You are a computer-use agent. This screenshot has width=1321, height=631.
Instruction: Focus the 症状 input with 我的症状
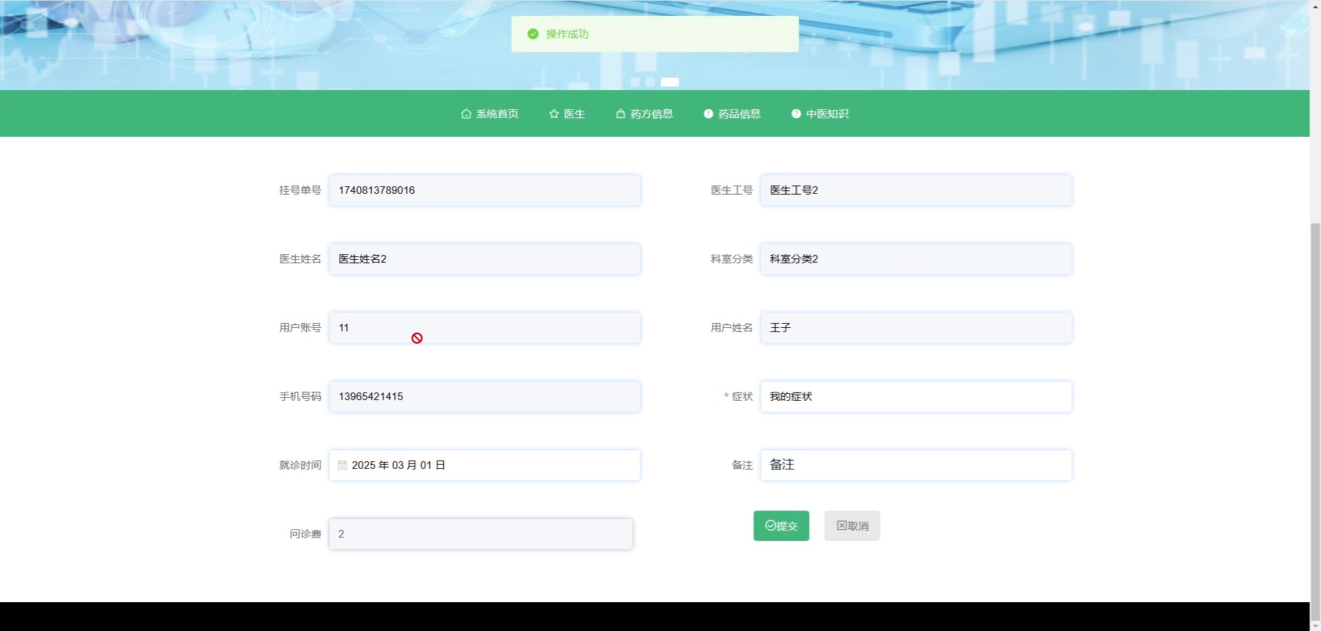(x=916, y=397)
